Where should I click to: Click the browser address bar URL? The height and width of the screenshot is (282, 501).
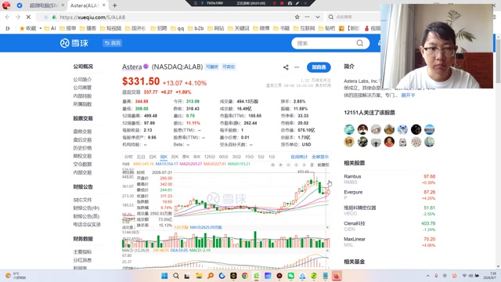[x=92, y=17]
